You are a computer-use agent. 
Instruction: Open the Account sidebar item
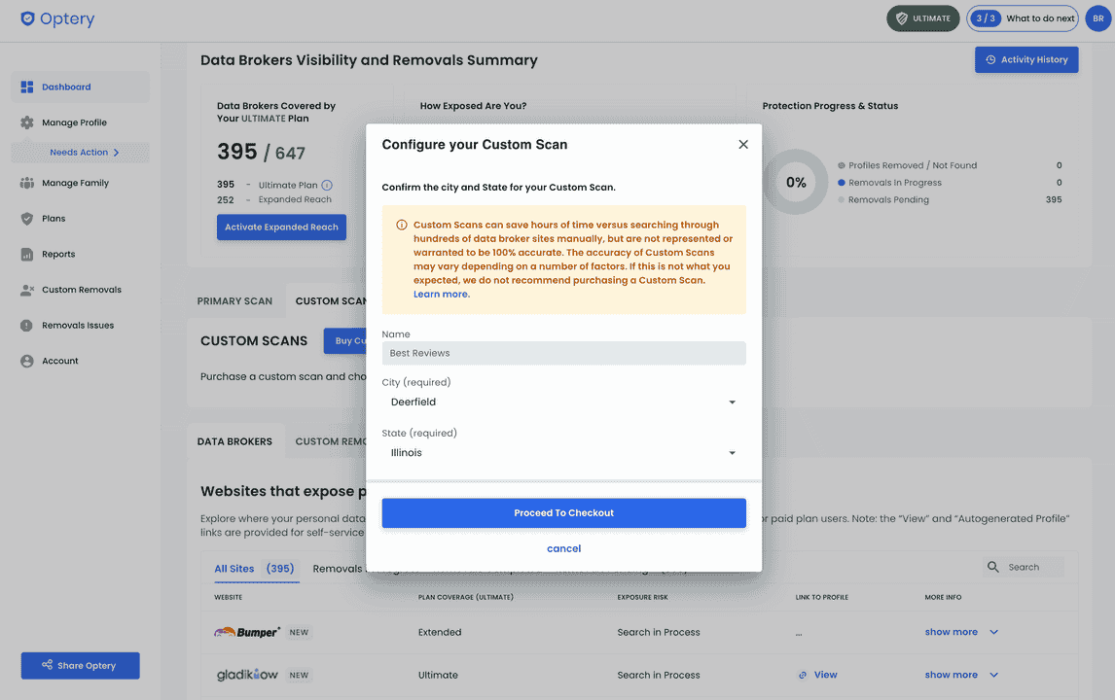tap(59, 361)
